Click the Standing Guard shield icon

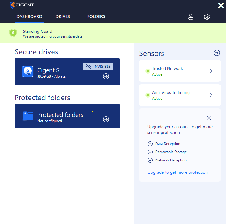coord(13,33)
